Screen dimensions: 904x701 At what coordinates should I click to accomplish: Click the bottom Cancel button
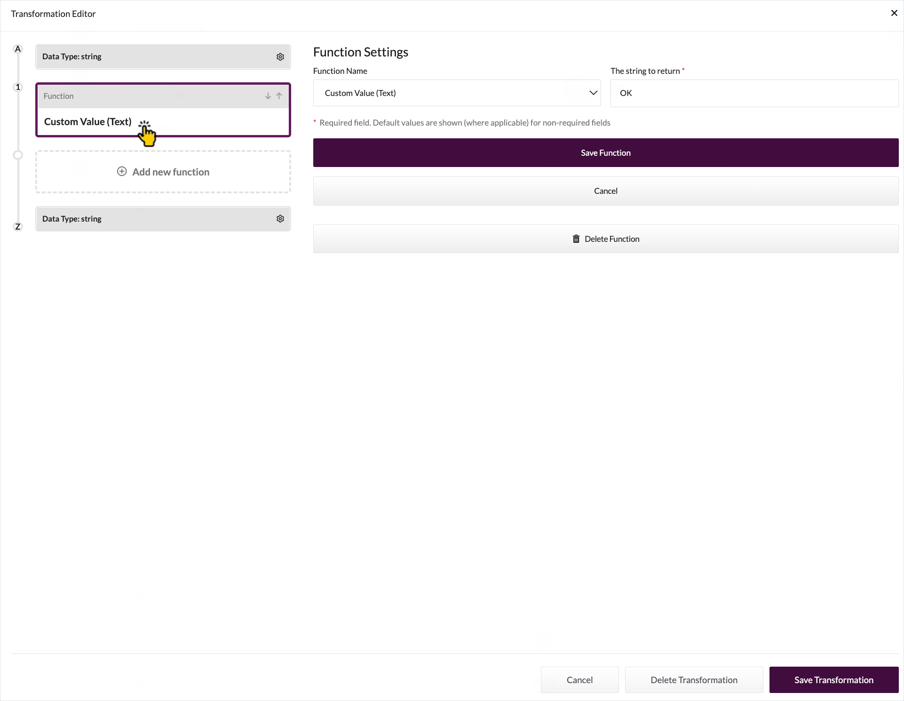(x=579, y=680)
